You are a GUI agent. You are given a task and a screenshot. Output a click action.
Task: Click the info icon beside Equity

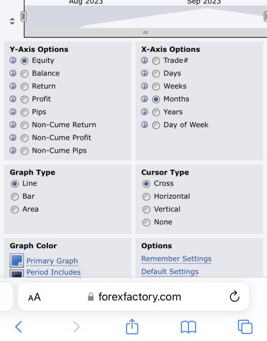tap(13, 60)
